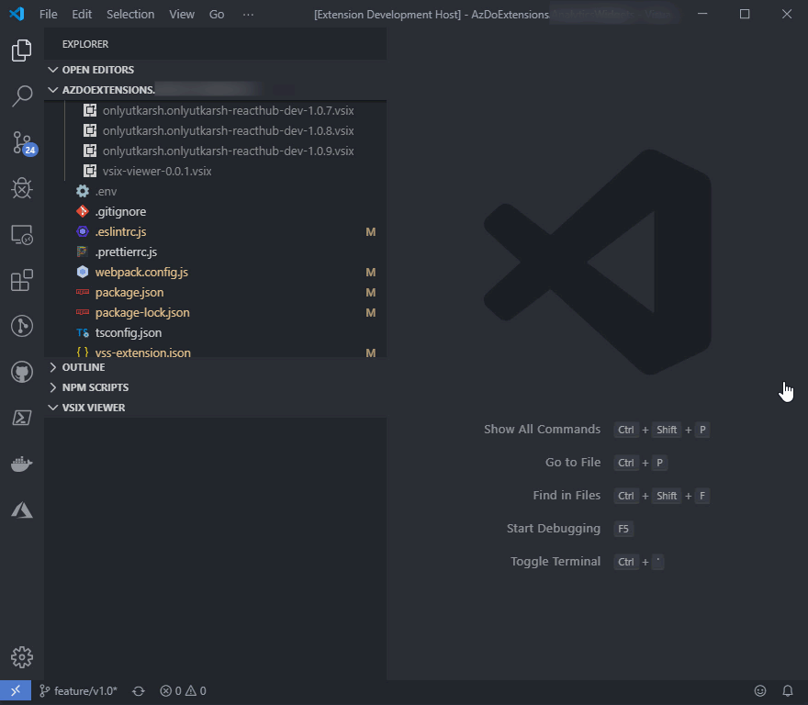Maximize the VS Code window
Viewport: 808px width, 705px height.
pos(745,14)
